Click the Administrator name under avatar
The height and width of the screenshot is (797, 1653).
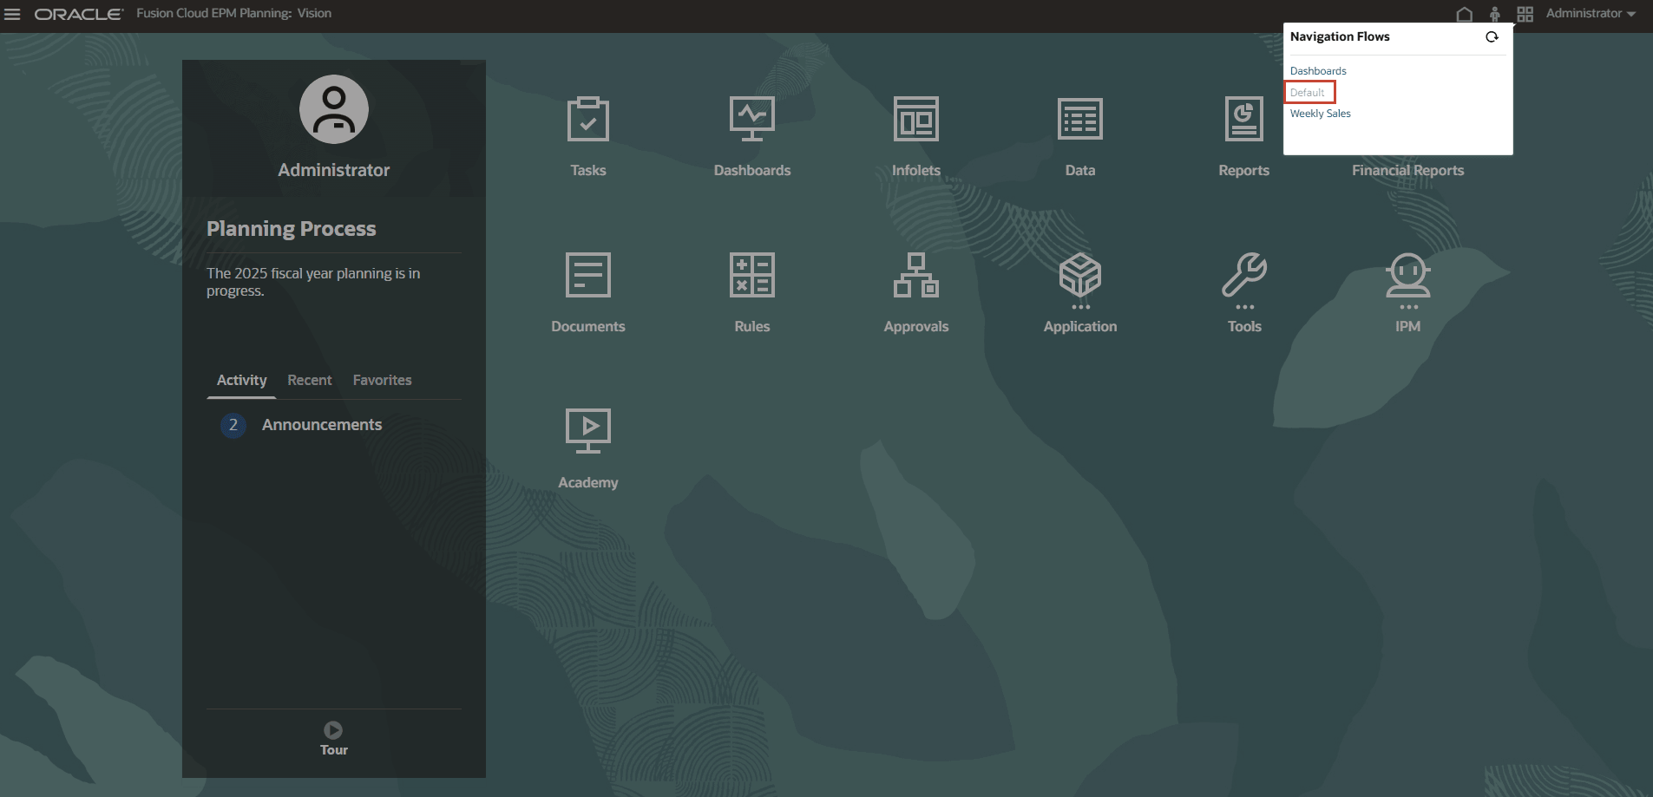click(x=334, y=170)
